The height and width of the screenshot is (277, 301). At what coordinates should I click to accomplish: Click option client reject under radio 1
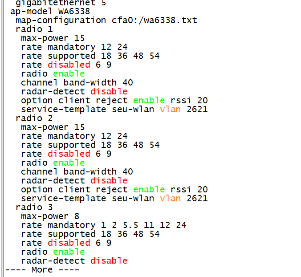tap(74, 101)
